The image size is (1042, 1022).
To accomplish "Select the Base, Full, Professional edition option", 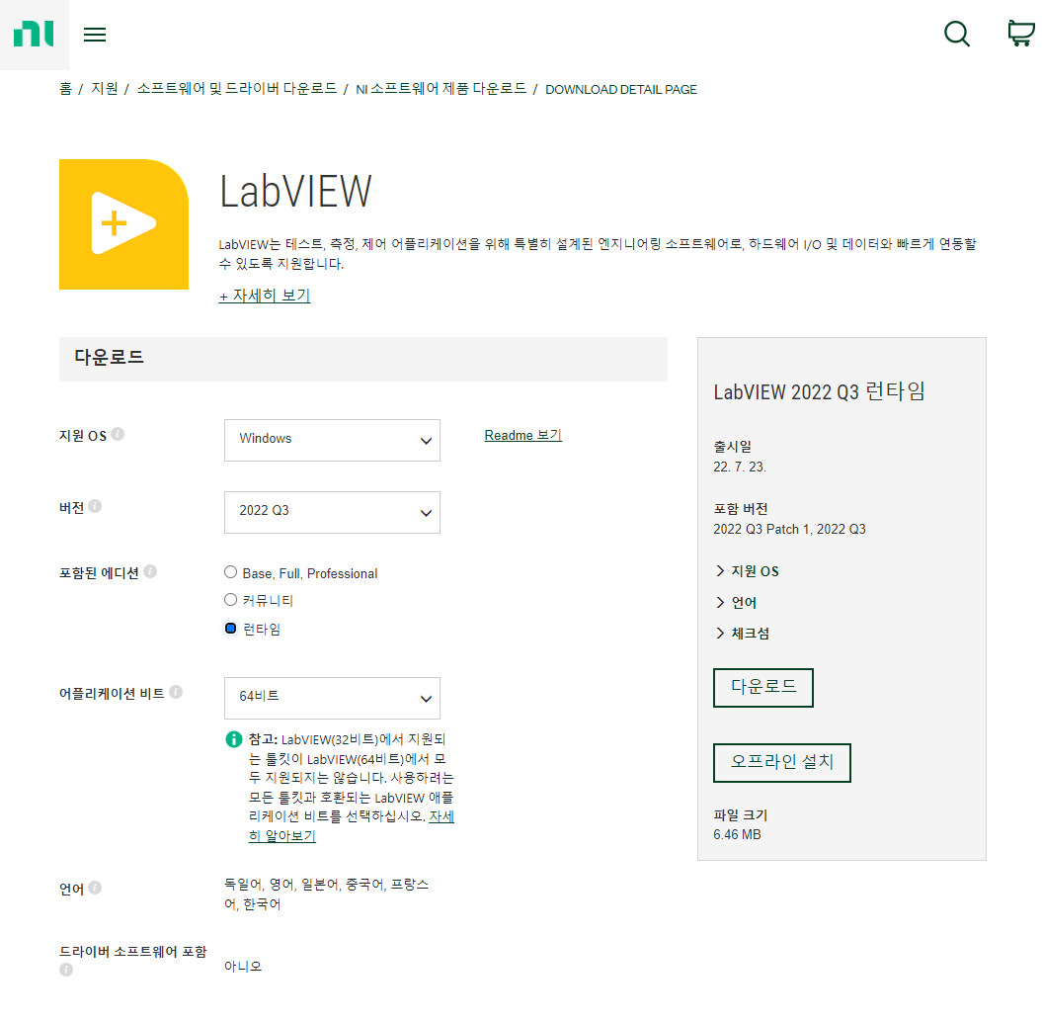I will point(230,571).
